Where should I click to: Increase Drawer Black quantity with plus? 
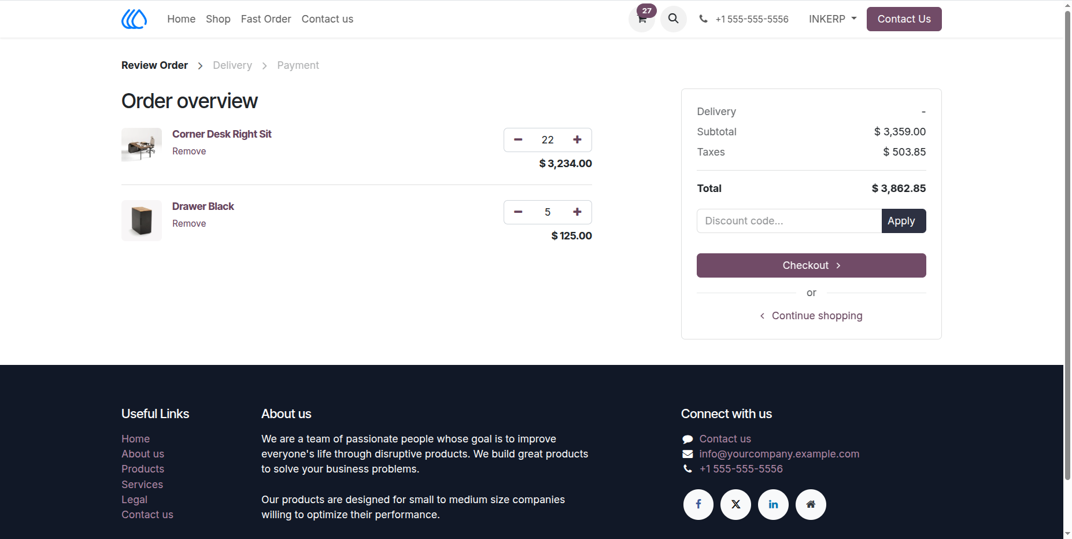tap(577, 212)
